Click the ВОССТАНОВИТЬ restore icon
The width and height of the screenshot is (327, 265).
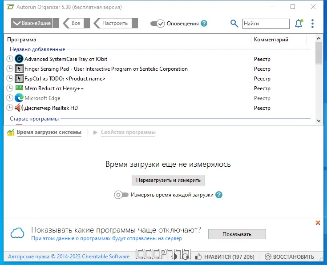click(268, 257)
